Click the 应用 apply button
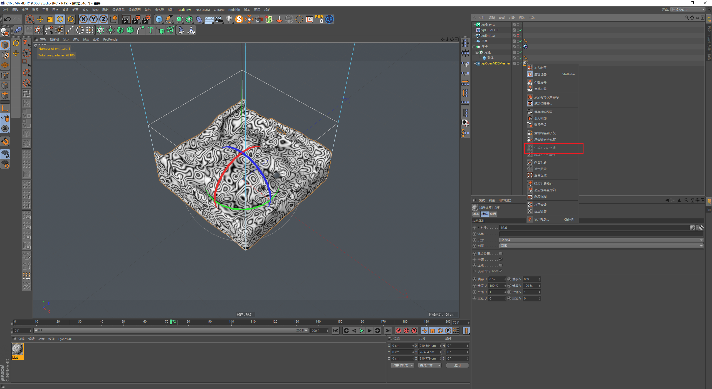Image resolution: width=712 pixels, height=389 pixels. point(457,365)
